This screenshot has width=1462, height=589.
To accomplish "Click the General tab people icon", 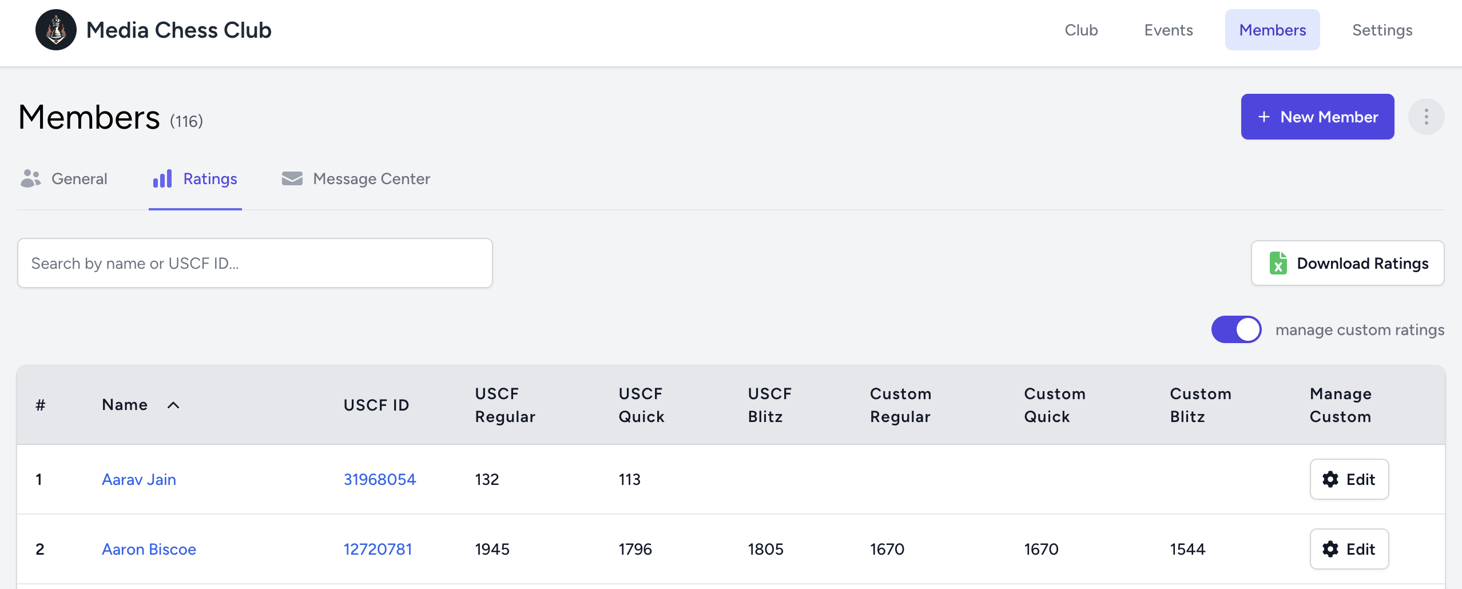I will 30,178.
